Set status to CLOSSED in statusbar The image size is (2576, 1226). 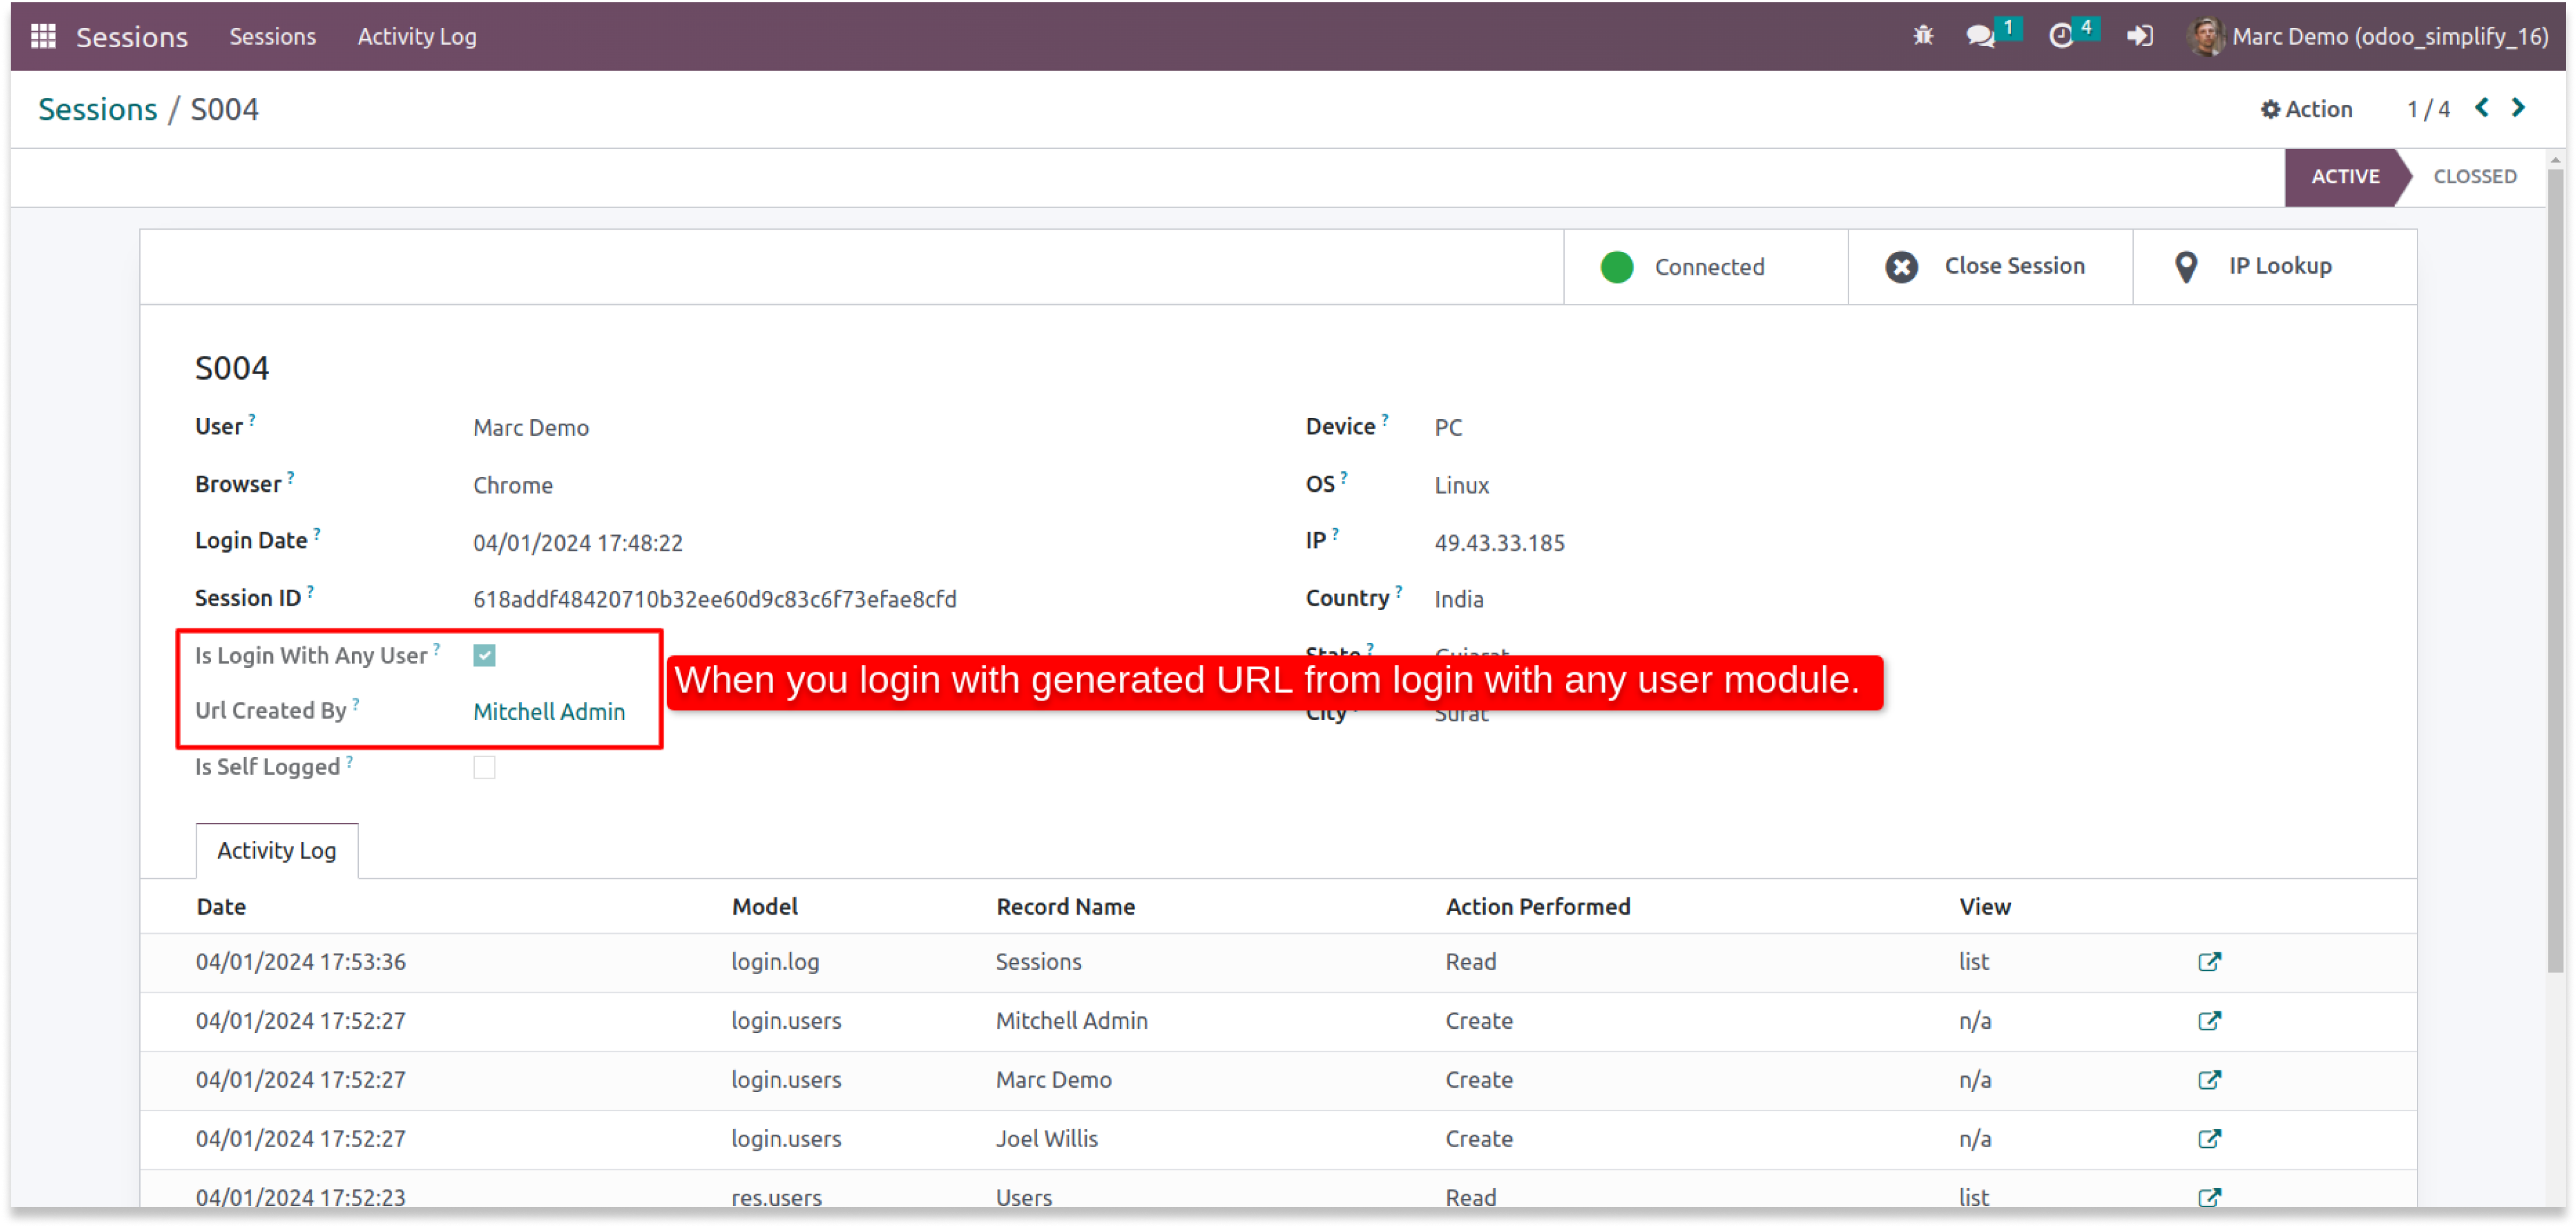[x=2474, y=177]
